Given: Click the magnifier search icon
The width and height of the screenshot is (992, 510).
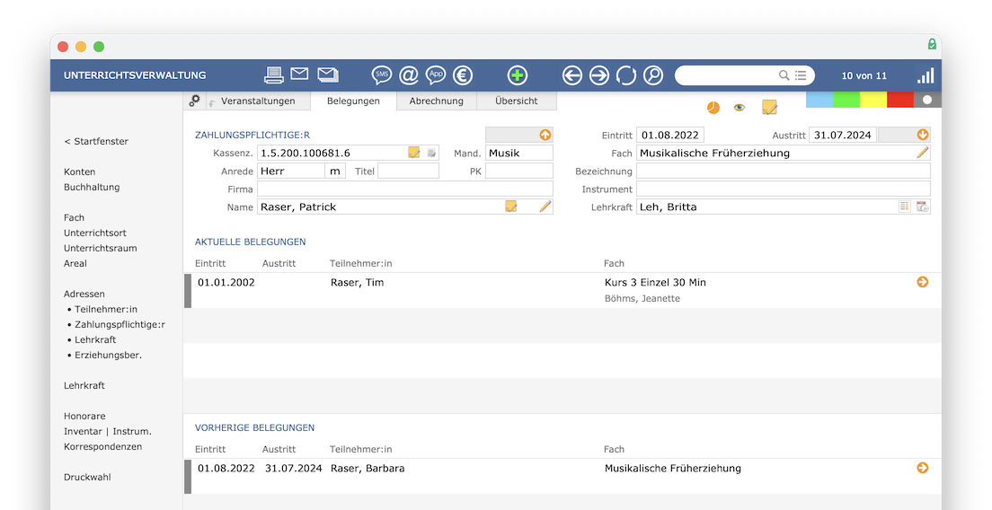Looking at the screenshot, I should click(x=653, y=75).
